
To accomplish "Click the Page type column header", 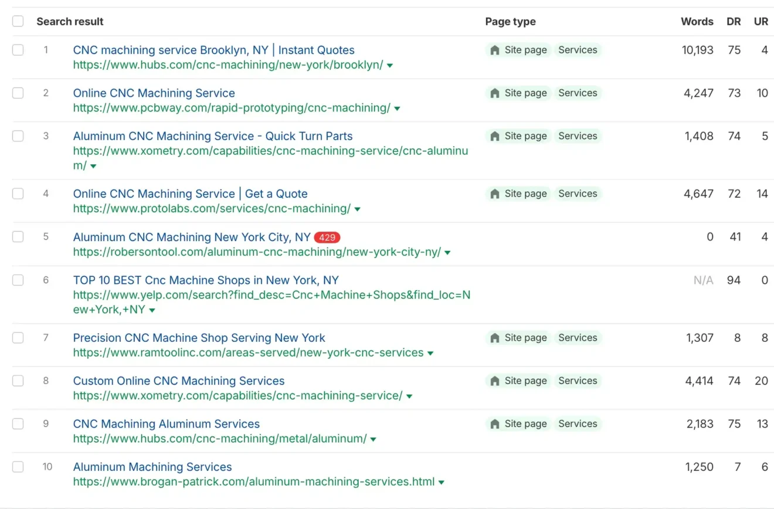I will pyautogui.click(x=510, y=21).
